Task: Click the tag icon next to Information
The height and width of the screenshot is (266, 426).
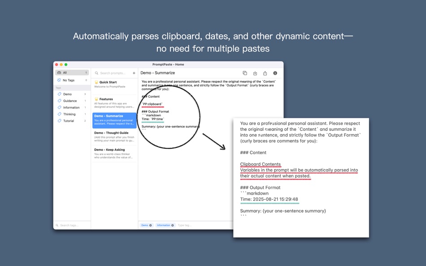Action: point(60,107)
